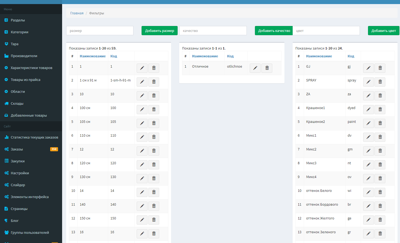
Task: Click the trash icon for 'оттенок Белого'
Action: pyautogui.click(x=380, y=192)
